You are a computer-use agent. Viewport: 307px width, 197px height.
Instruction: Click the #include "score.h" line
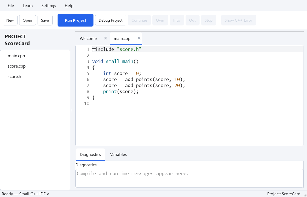[x=117, y=49]
